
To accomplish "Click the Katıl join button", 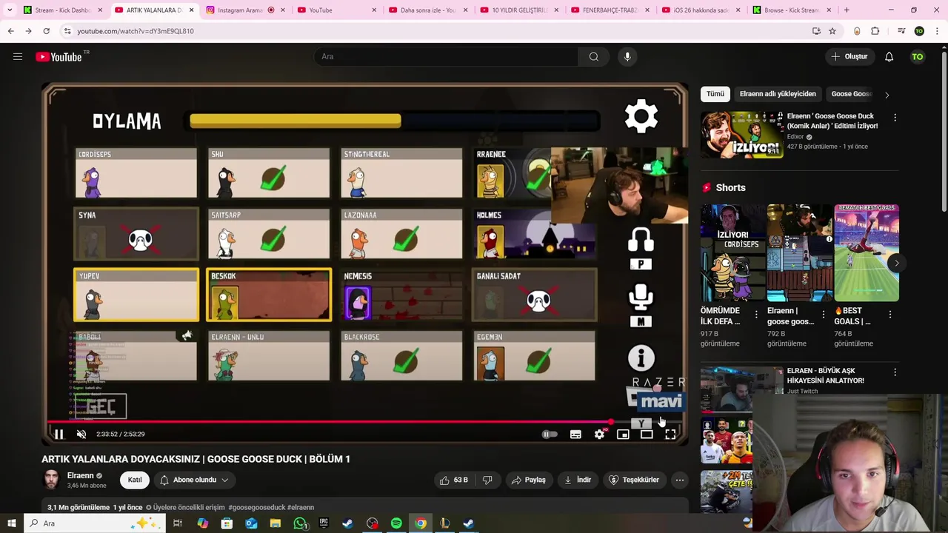I will [x=135, y=480].
